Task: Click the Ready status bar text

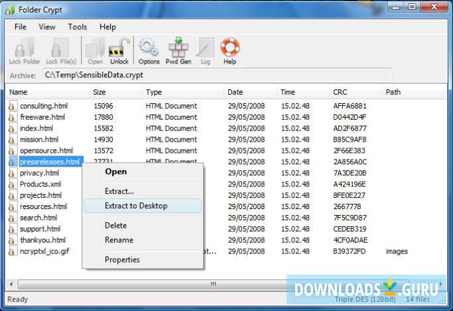Action: coord(18,299)
